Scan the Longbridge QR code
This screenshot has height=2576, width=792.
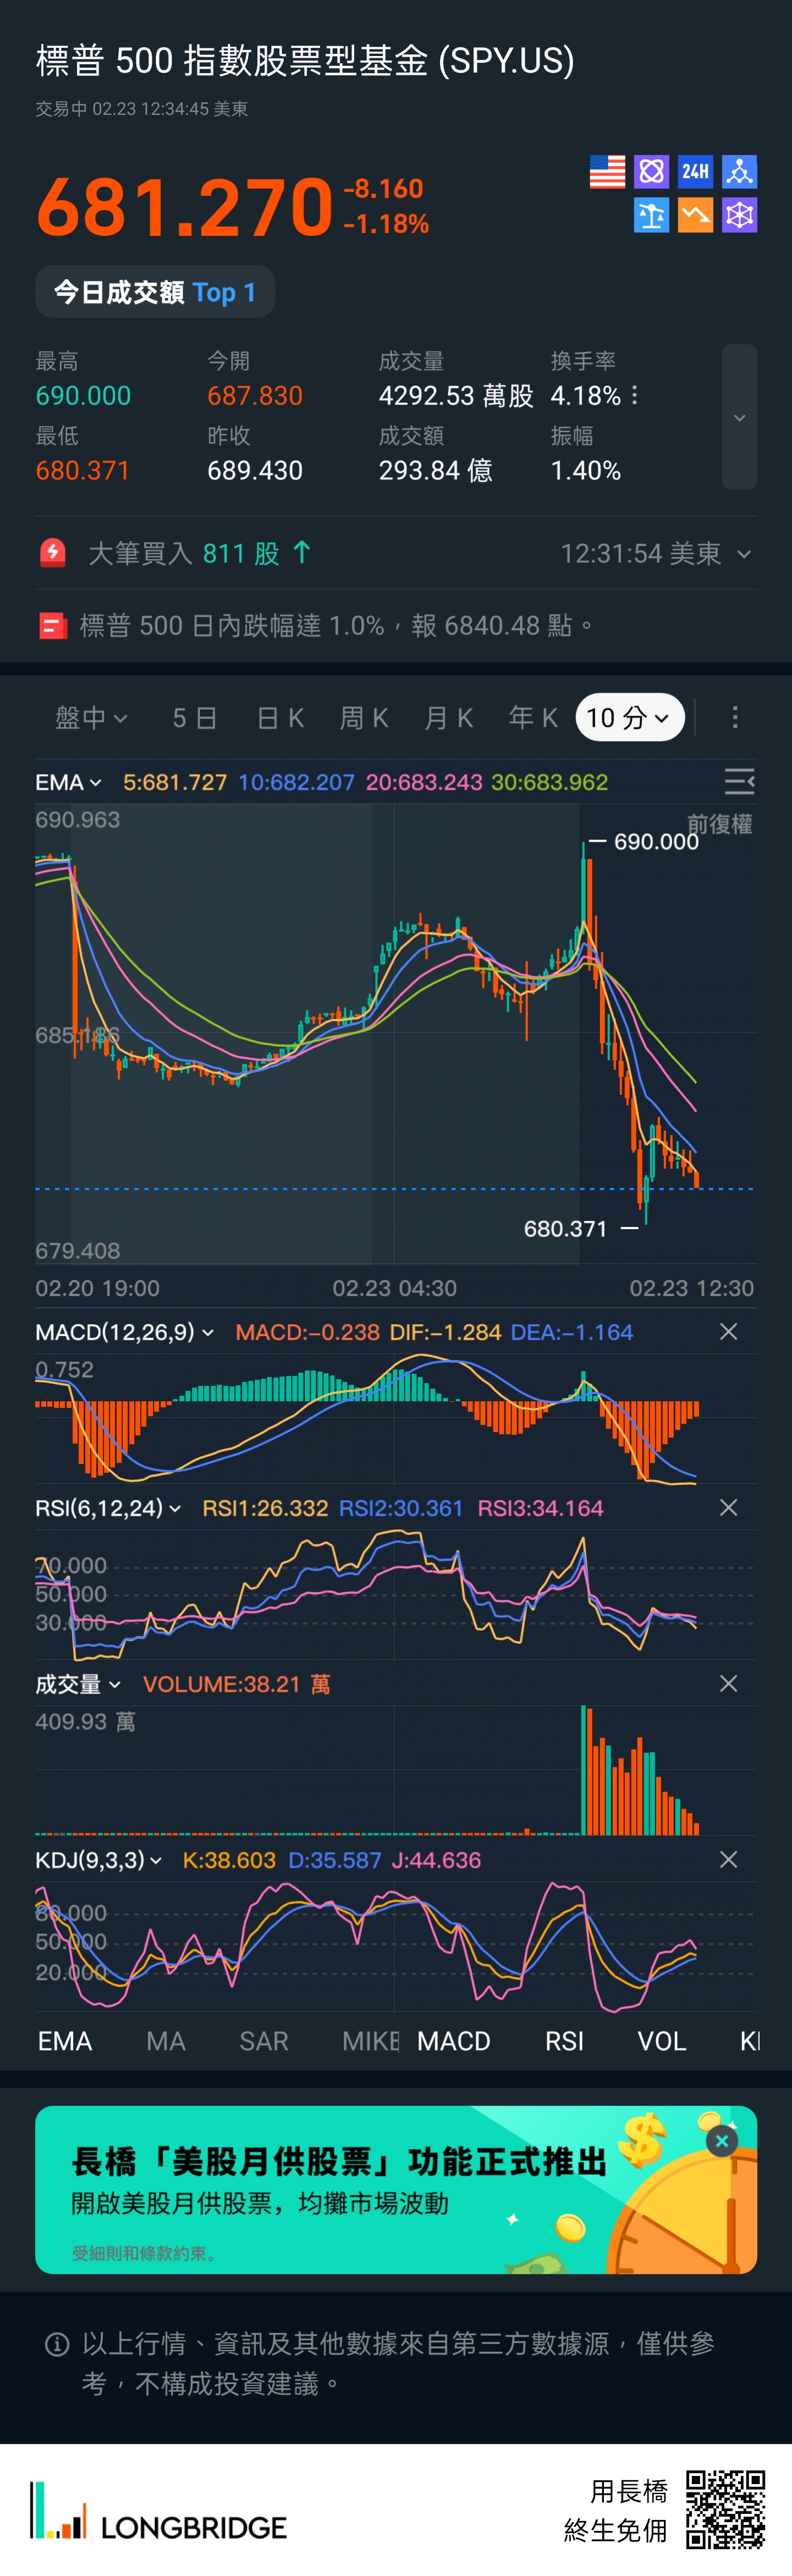point(725,2509)
